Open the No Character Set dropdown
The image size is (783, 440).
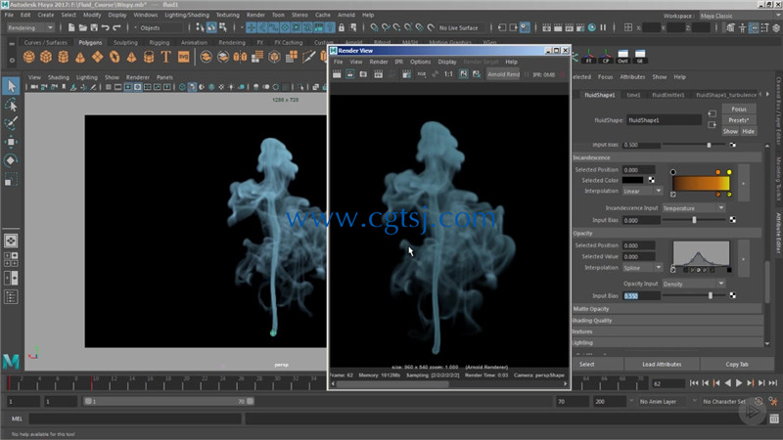723,402
